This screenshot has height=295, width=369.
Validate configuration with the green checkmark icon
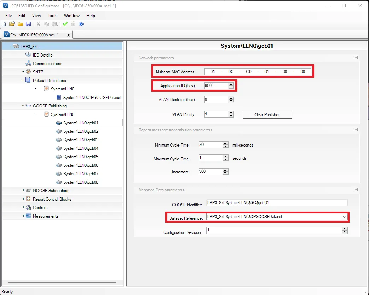click(65, 24)
